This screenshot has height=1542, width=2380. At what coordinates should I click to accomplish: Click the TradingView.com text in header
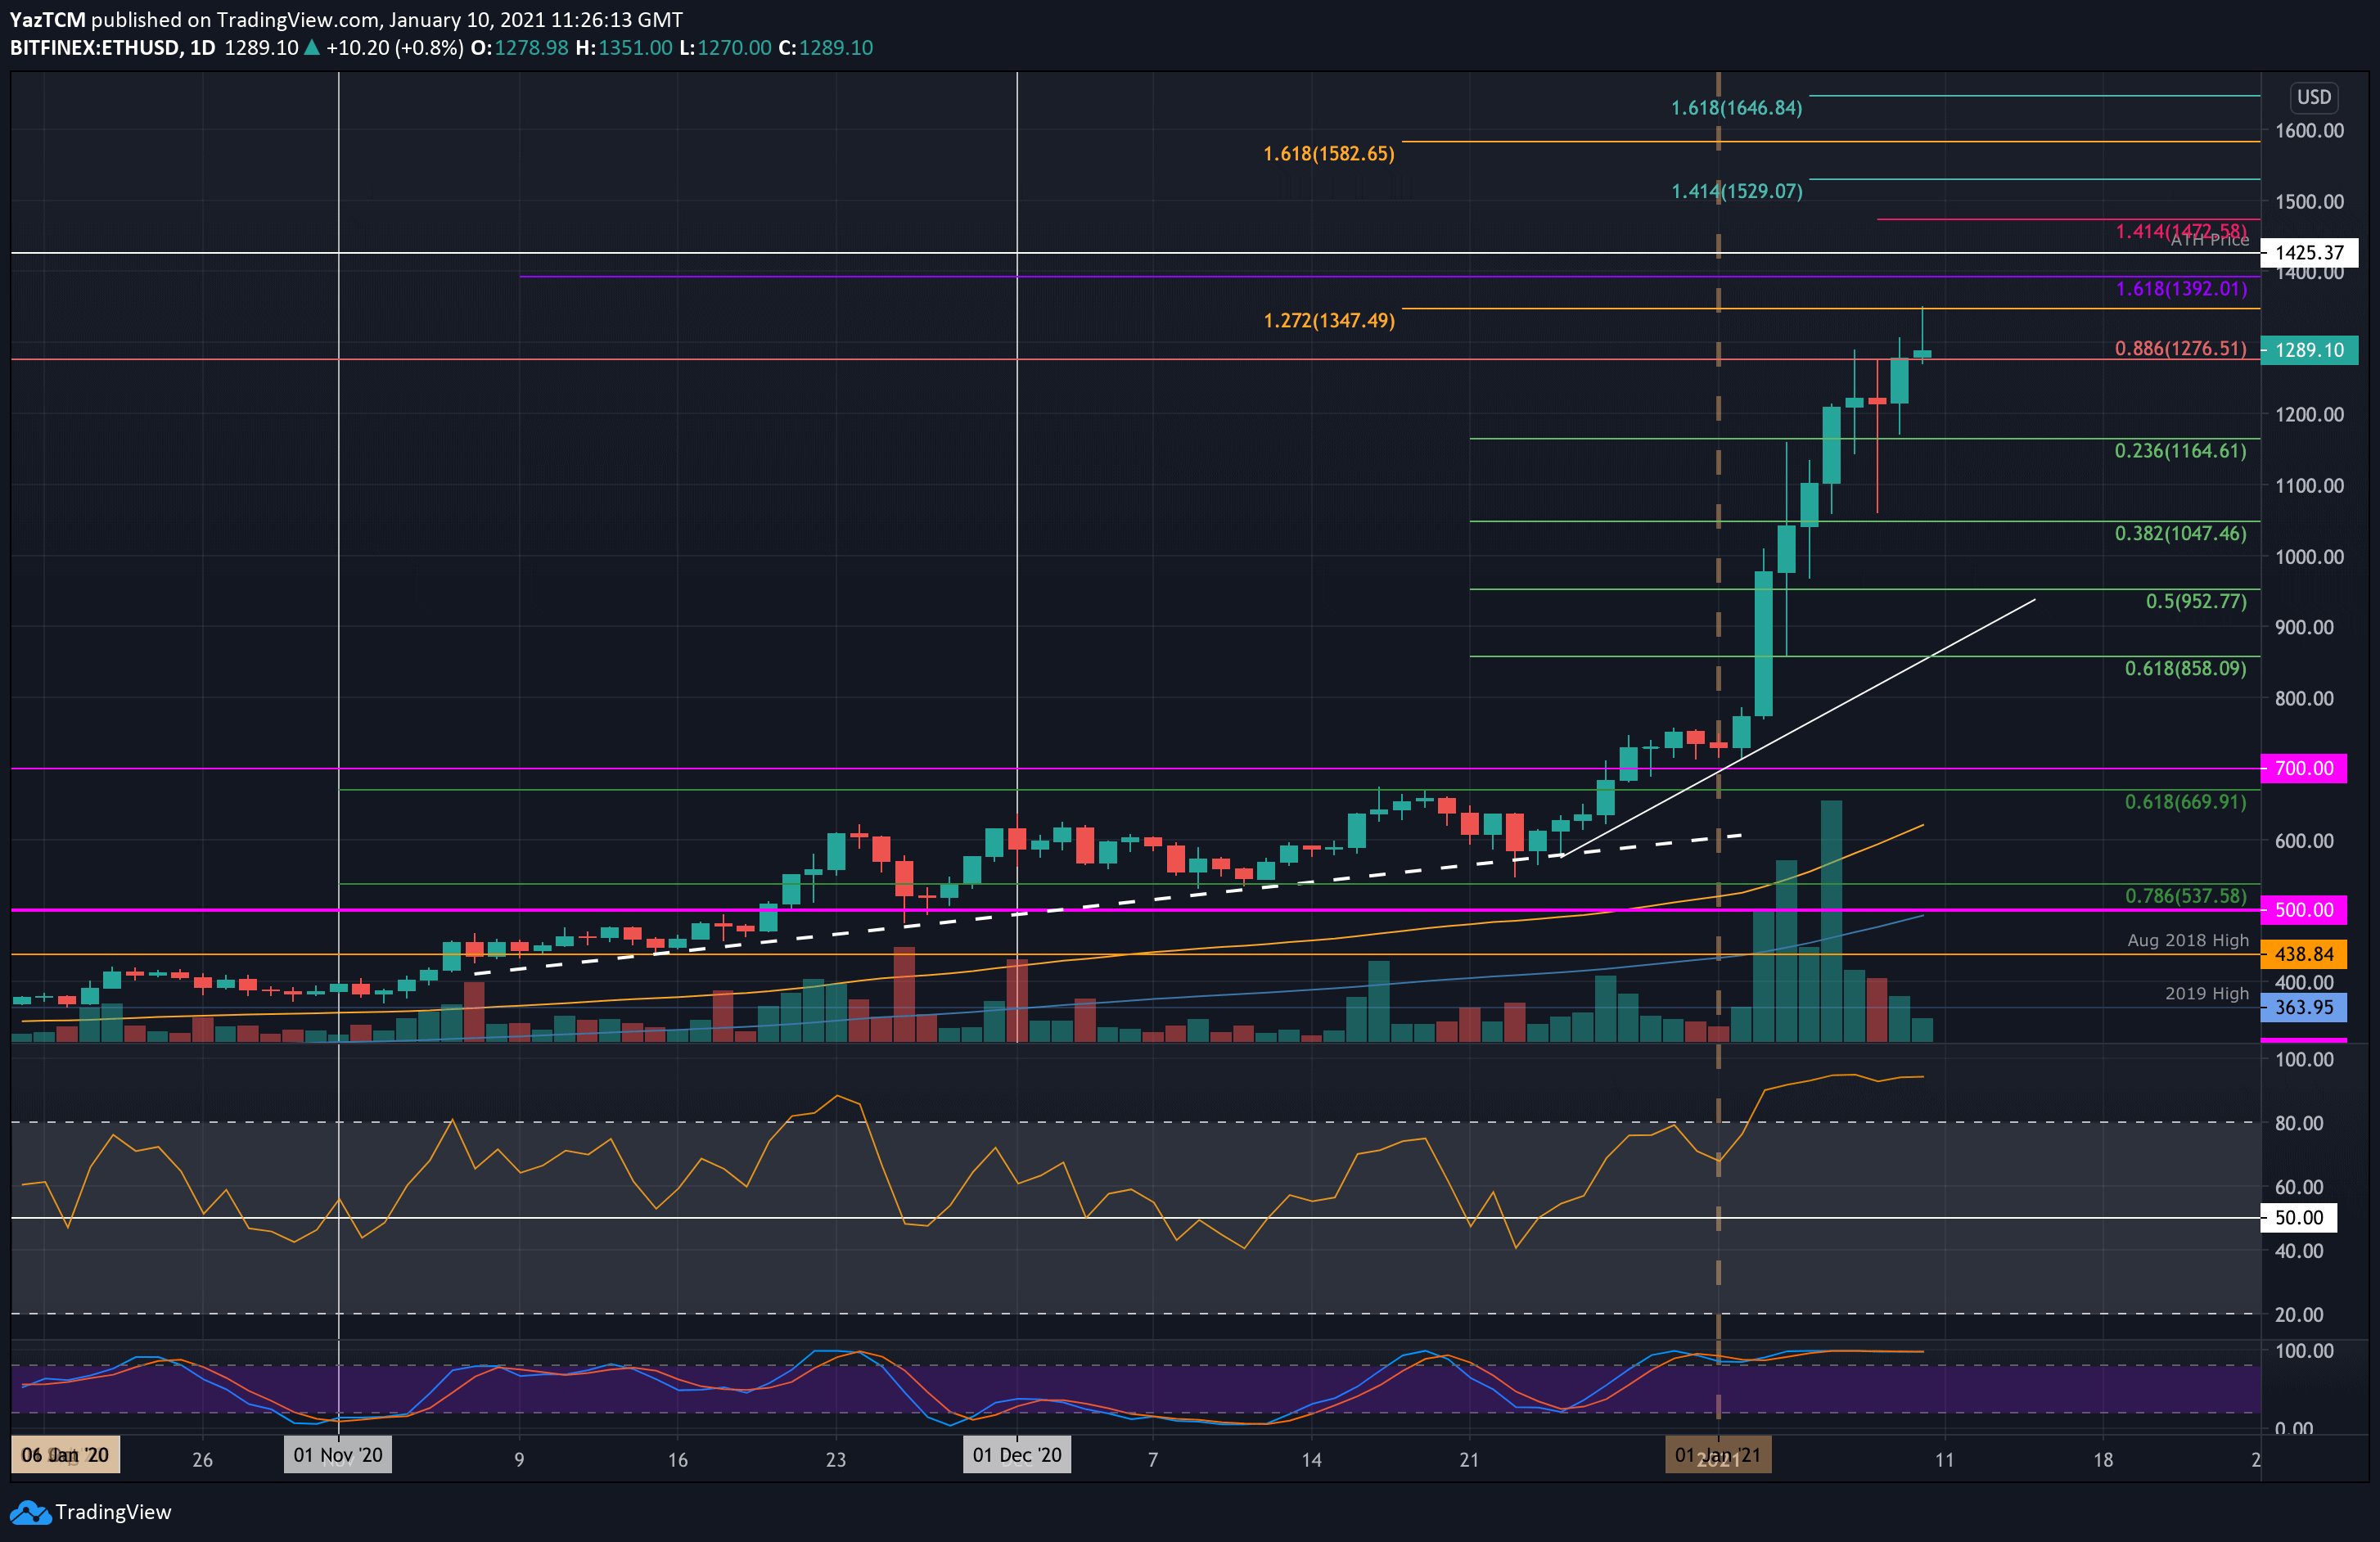tap(297, 20)
